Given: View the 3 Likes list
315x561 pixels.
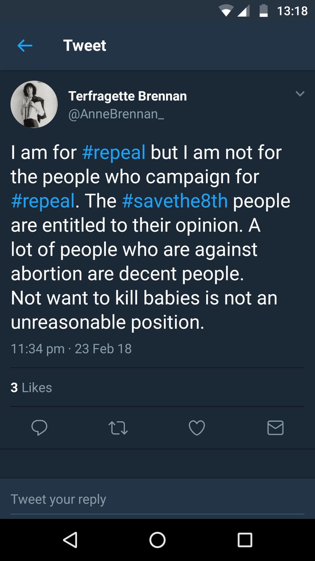Looking at the screenshot, I should pos(31,388).
